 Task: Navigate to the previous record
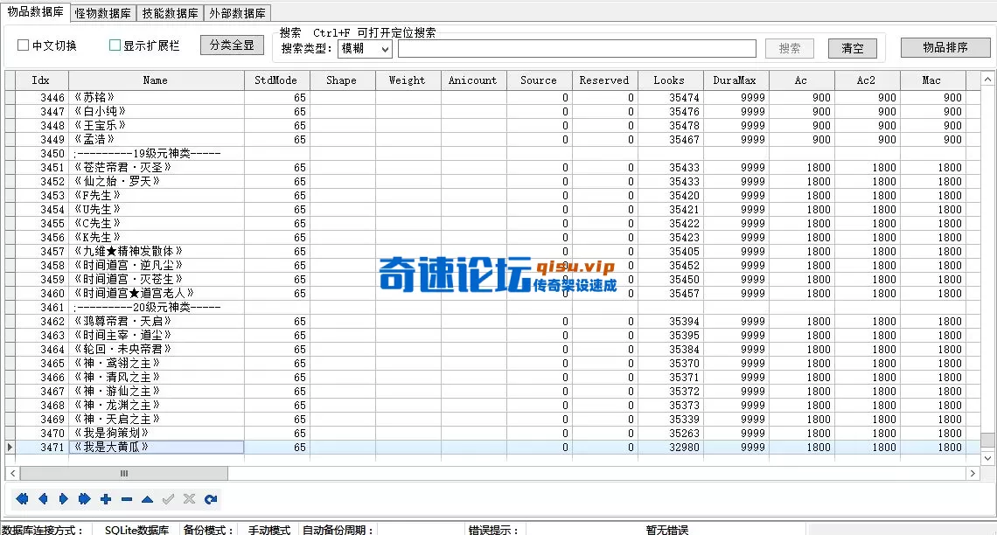click(x=43, y=498)
